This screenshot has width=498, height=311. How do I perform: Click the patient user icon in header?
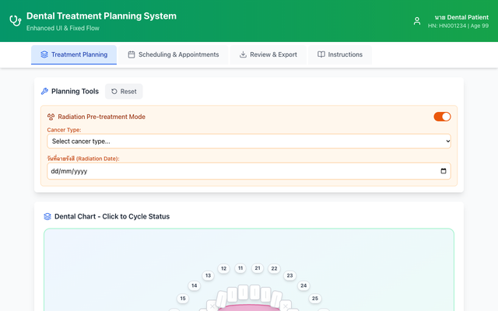coord(417,21)
